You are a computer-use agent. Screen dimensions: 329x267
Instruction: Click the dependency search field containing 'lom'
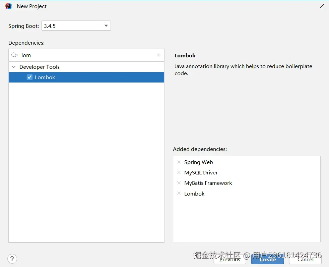(x=86, y=55)
